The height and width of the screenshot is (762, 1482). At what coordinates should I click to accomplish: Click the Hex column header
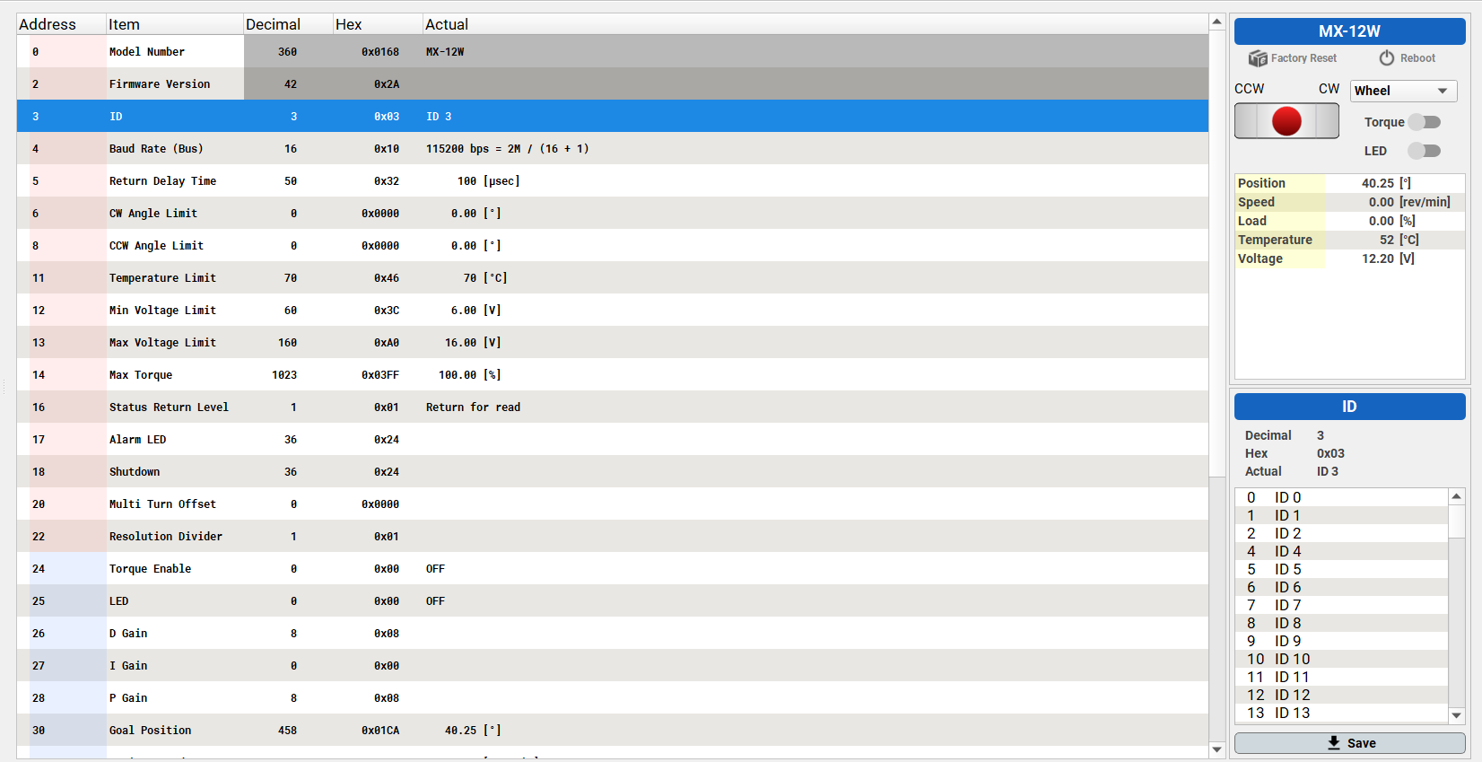(x=378, y=24)
